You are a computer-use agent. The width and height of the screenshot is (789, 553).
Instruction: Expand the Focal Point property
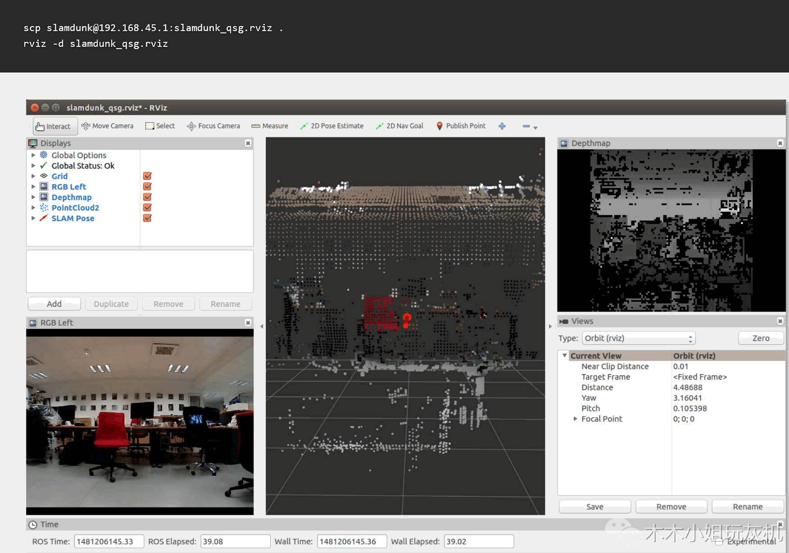click(x=575, y=419)
